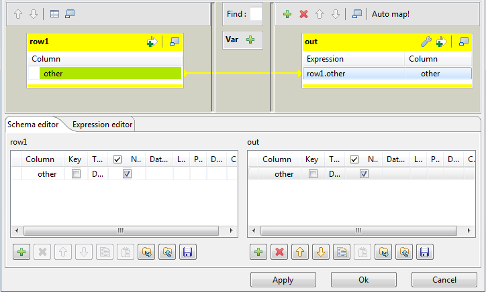The image size is (486, 292).
Task: Click the minimize-all icon in input toolbar
Action: coord(70,14)
